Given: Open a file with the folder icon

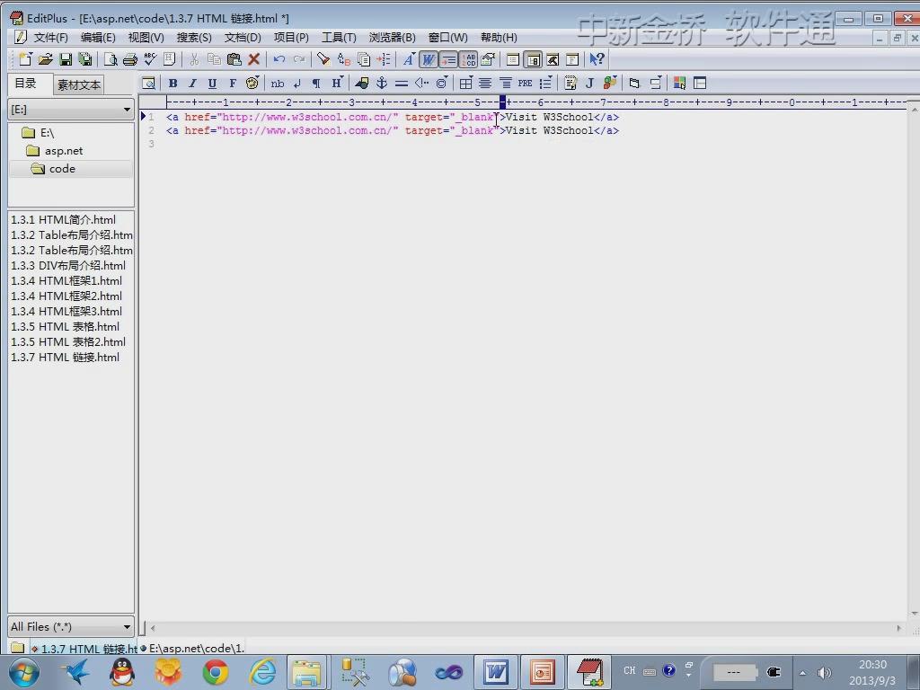Looking at the screenshot, I should pos(45,59).
